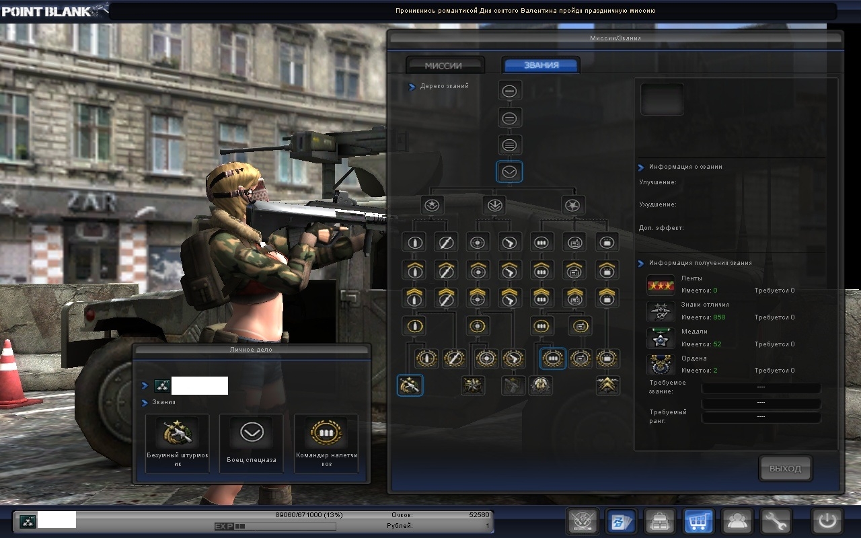The image size is (861, 538).
Task: Click the Ленты ribbon icon
Action: click(x=661, y=285)
